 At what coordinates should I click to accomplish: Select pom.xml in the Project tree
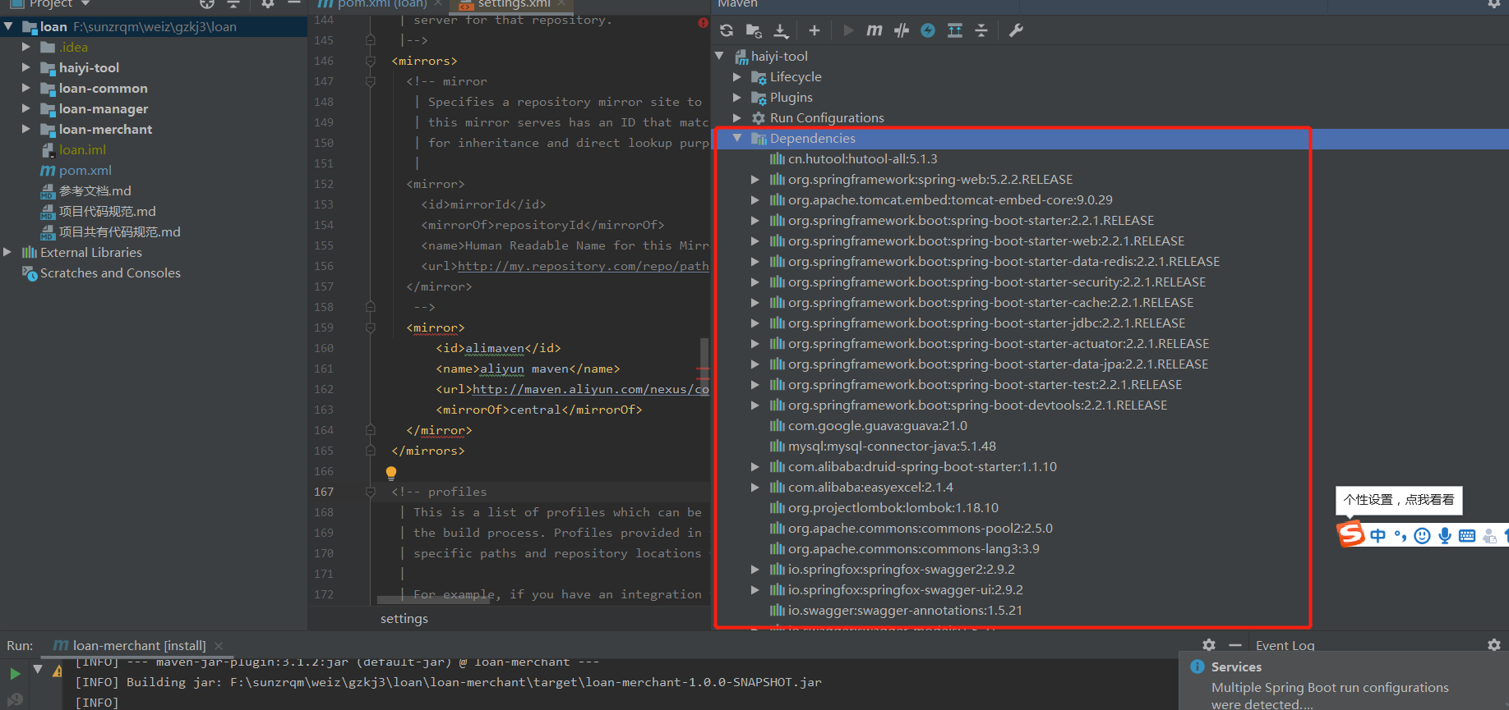pyautogui.click(x=85, y=170)
